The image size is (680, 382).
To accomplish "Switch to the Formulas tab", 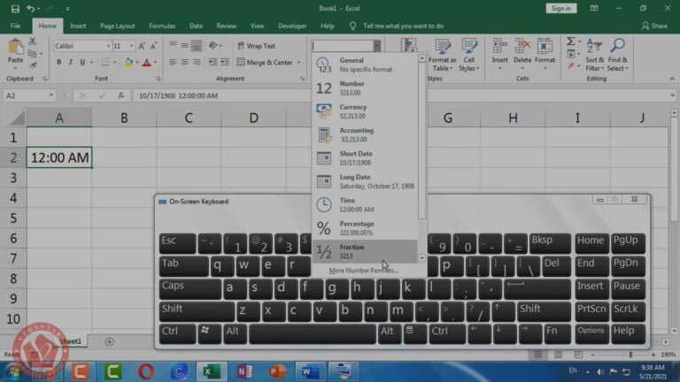I will 162,26.
